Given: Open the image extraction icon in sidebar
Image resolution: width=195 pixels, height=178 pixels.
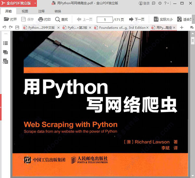Looking at the screenshot, I should point(5,61).
